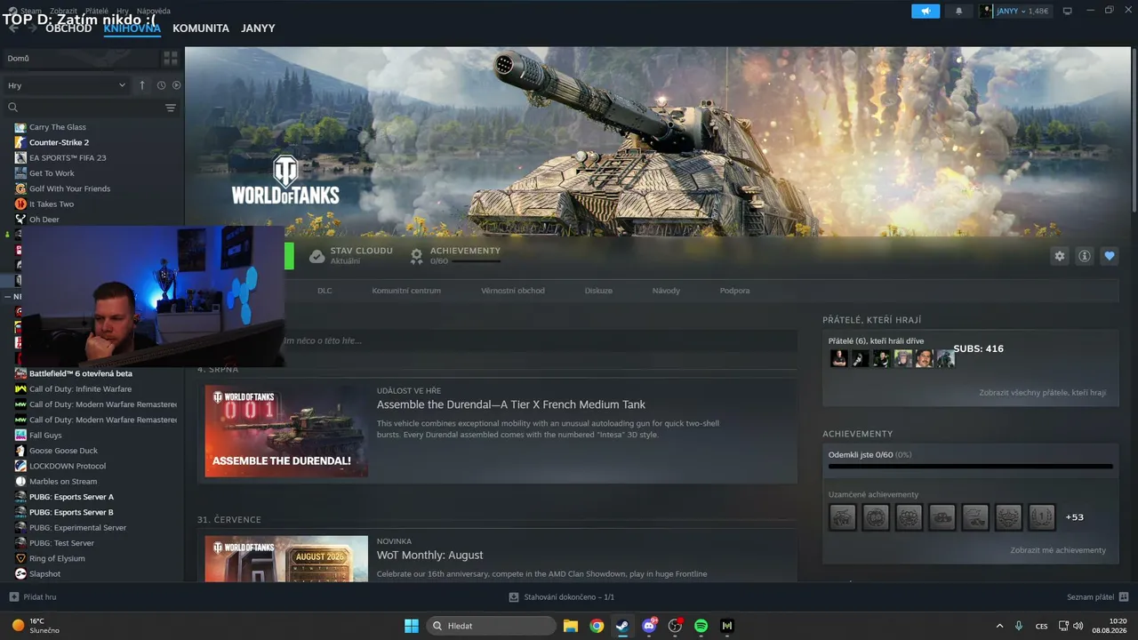View the STAV CLOUDU status
Screen dimensions: 1138x640
pos(351,256)
